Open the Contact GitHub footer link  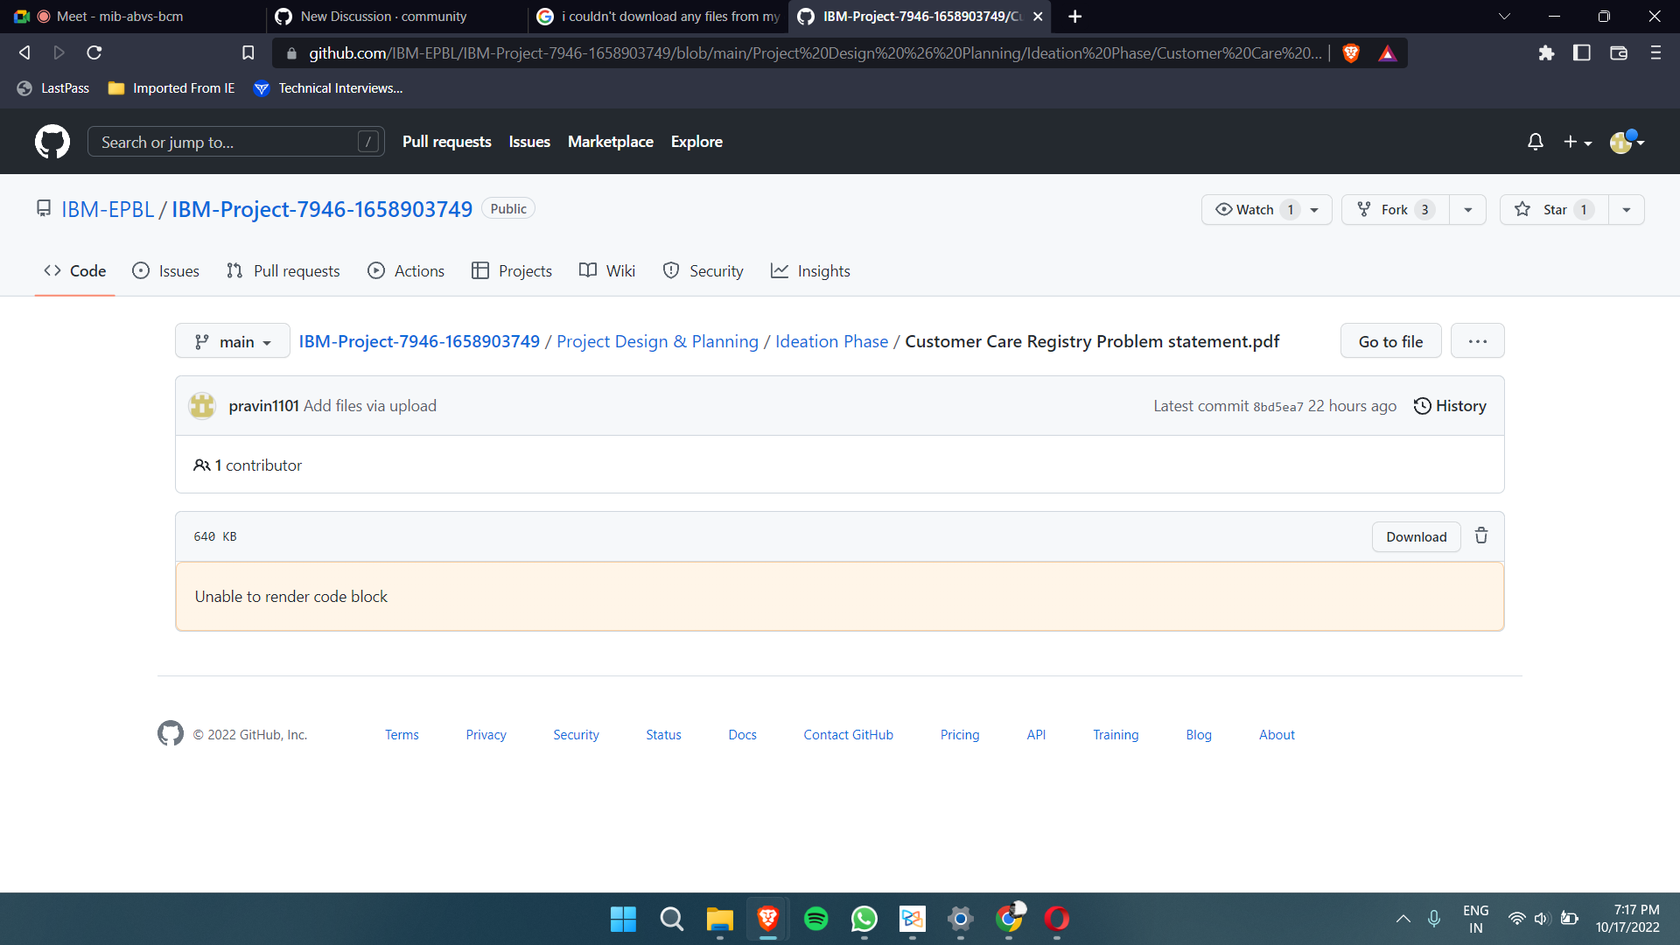[848, 735]
